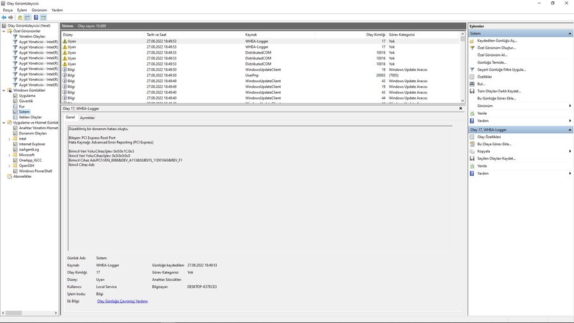Screen dimensions: 574x323
Task: Sort by the Düzey column header
Action: (103, 35)
